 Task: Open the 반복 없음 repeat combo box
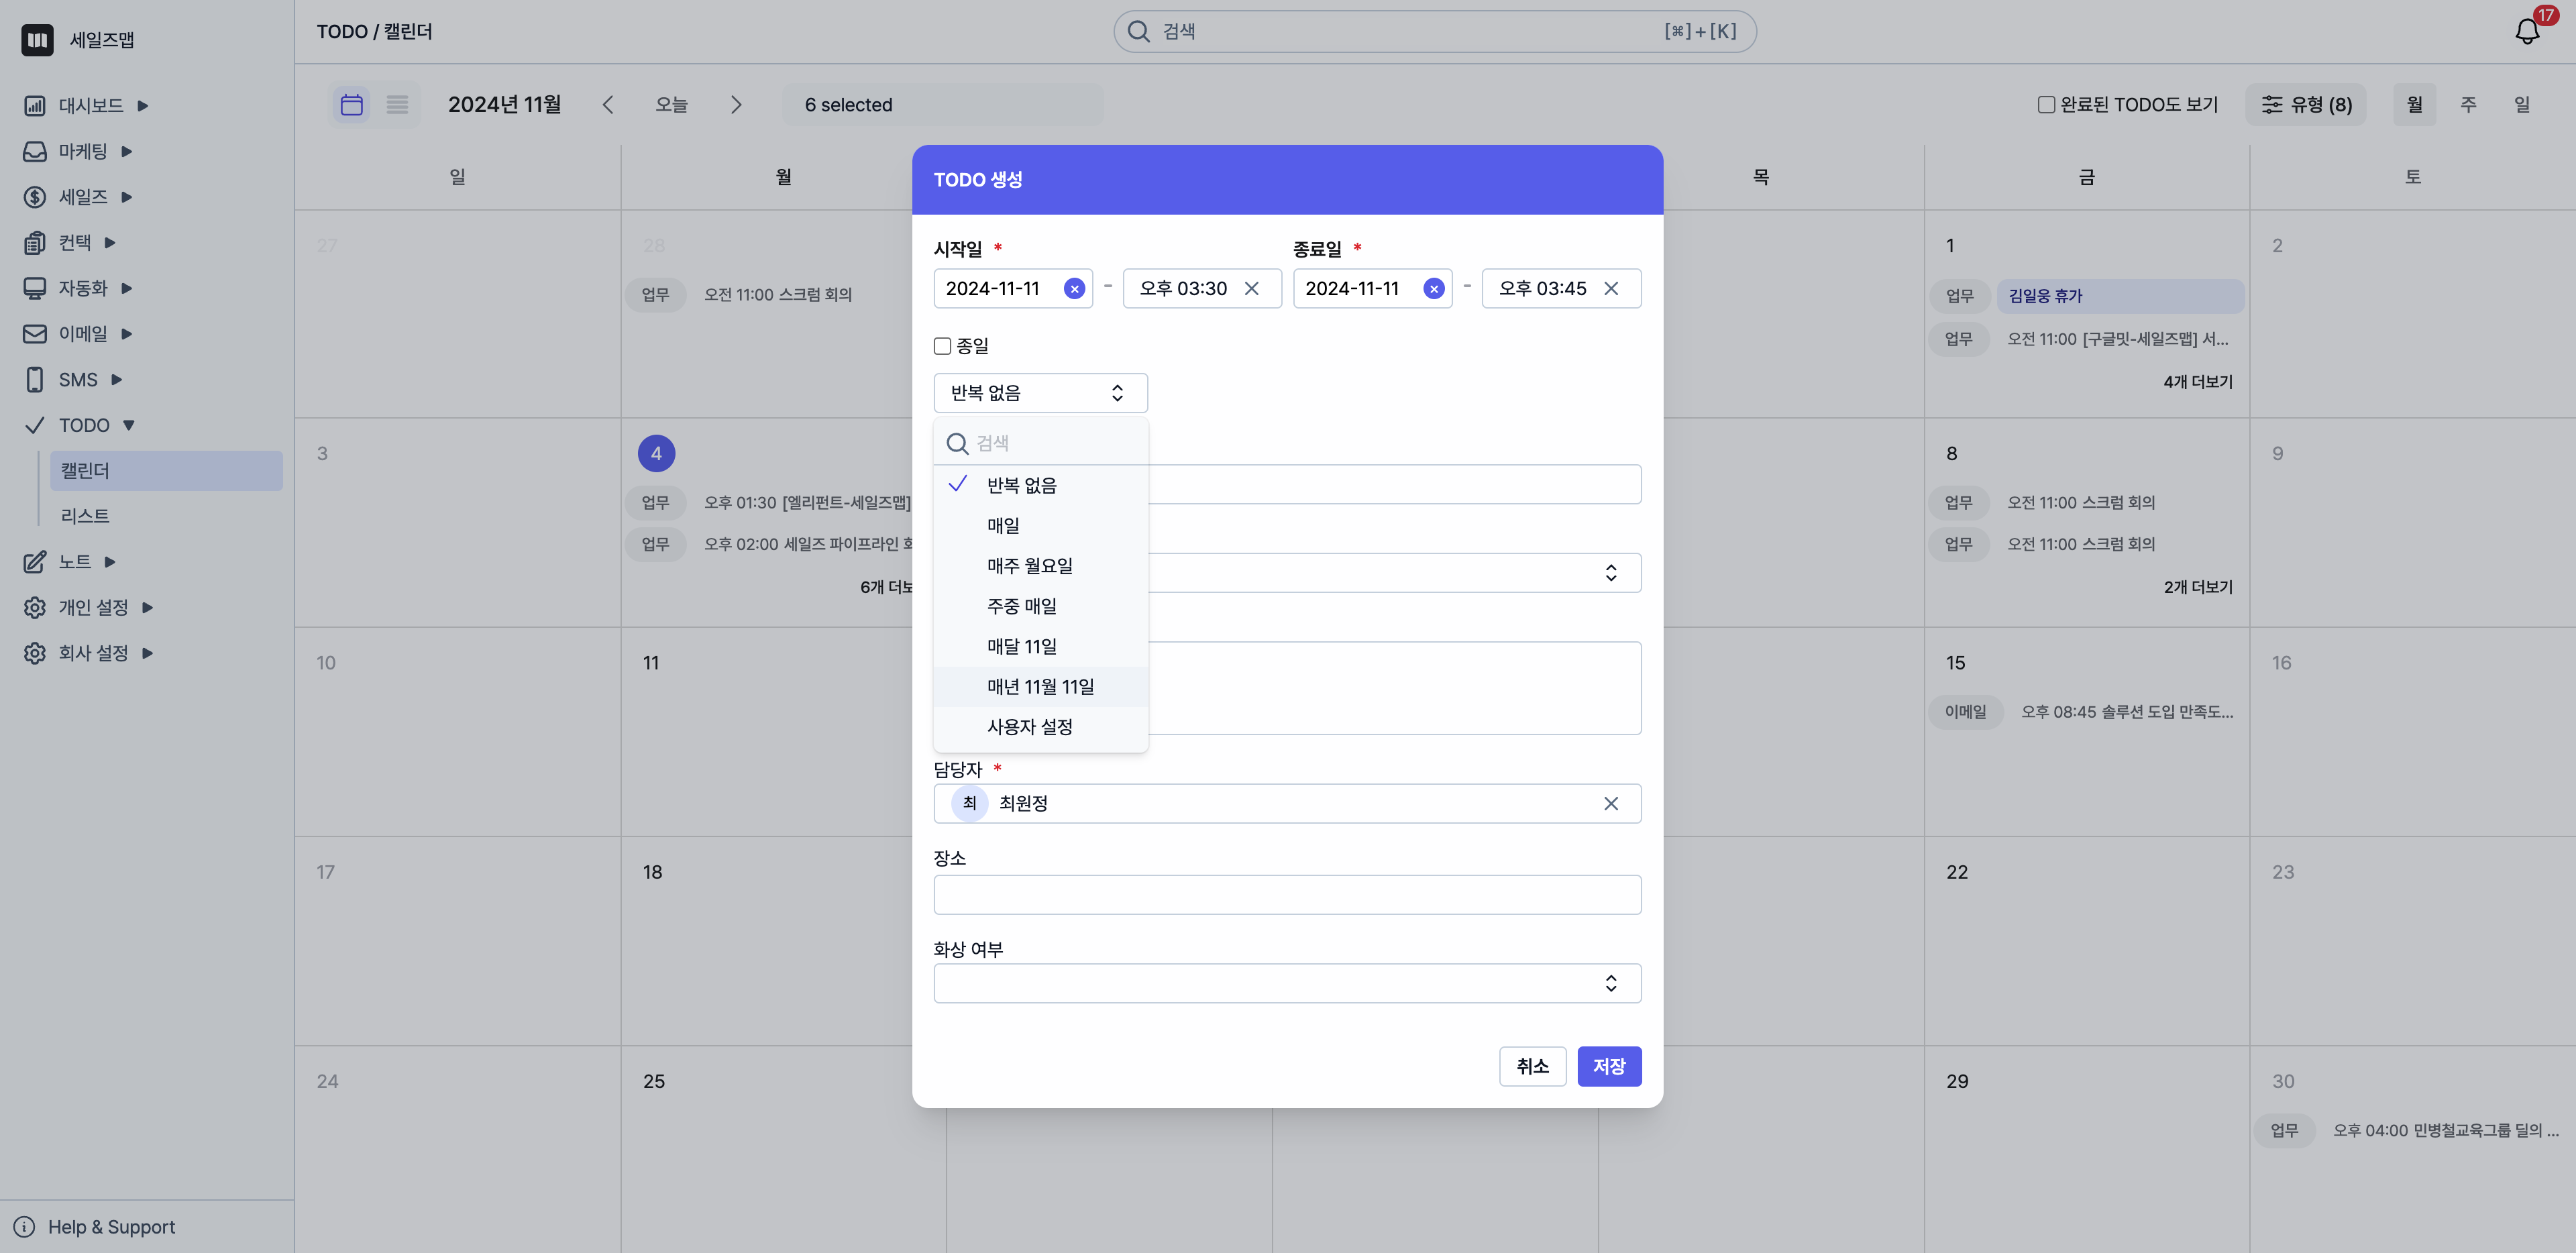click(1040, 393)
